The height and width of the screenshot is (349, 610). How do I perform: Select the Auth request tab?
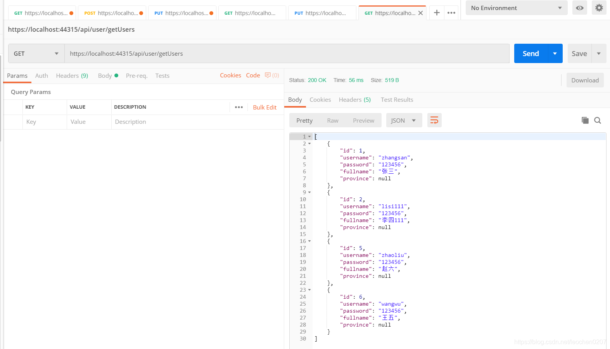[41, 75]
